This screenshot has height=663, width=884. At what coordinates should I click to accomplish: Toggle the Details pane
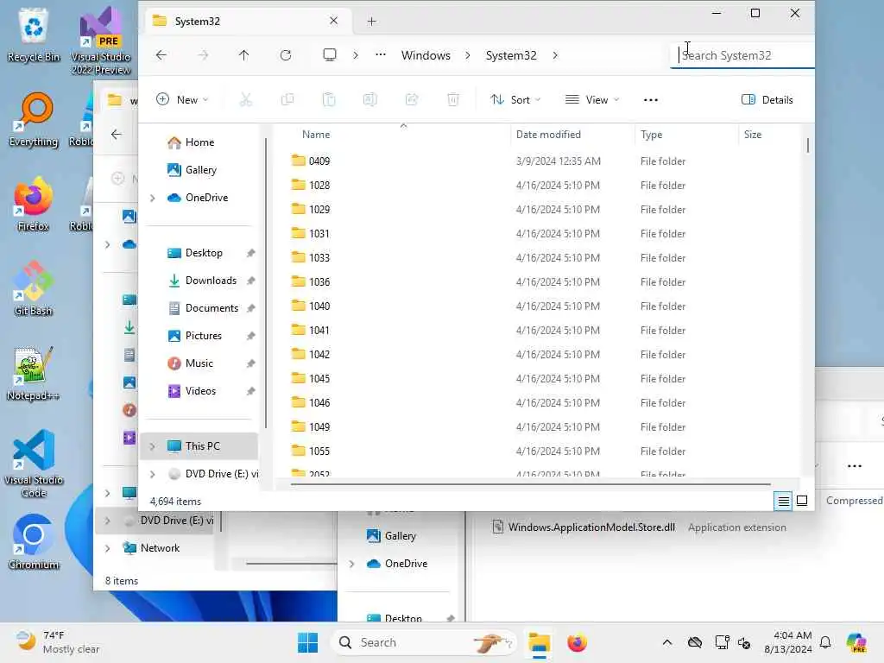coord(767,100)
